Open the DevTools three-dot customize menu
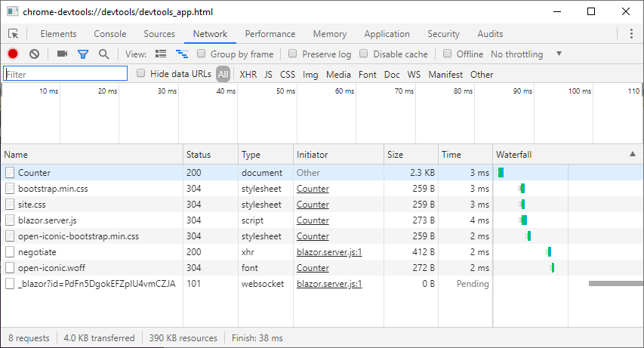This screenshot has height=348, width=644. click(631, 34)
